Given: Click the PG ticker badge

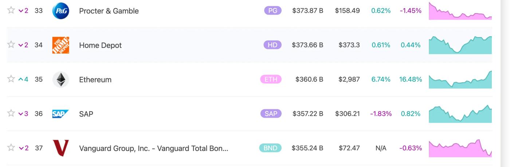Looking at the screenshot, I should tap(272, 11).
